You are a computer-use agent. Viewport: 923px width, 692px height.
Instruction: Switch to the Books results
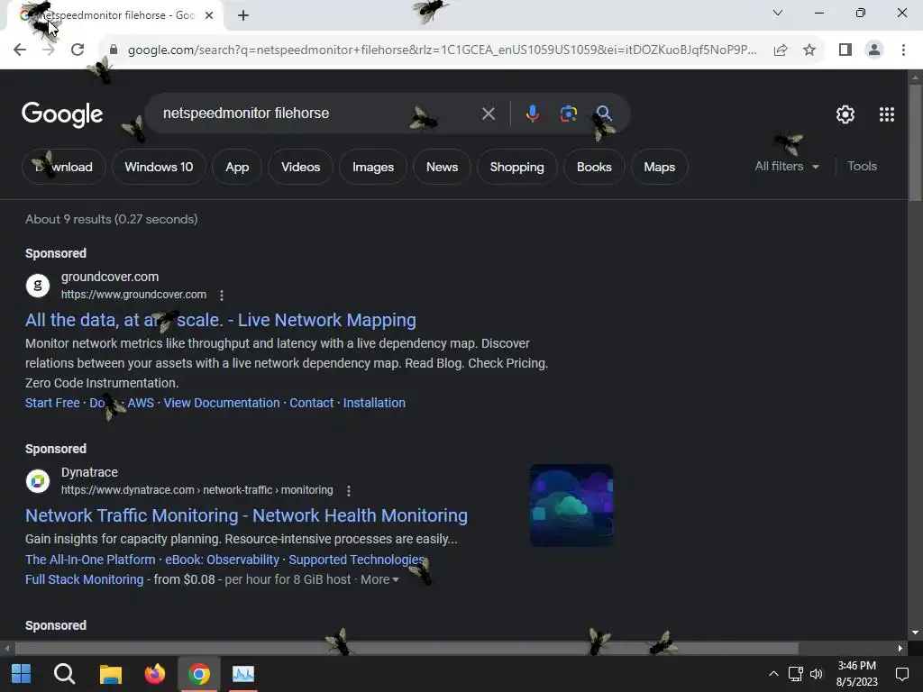(x=594, y=167)
